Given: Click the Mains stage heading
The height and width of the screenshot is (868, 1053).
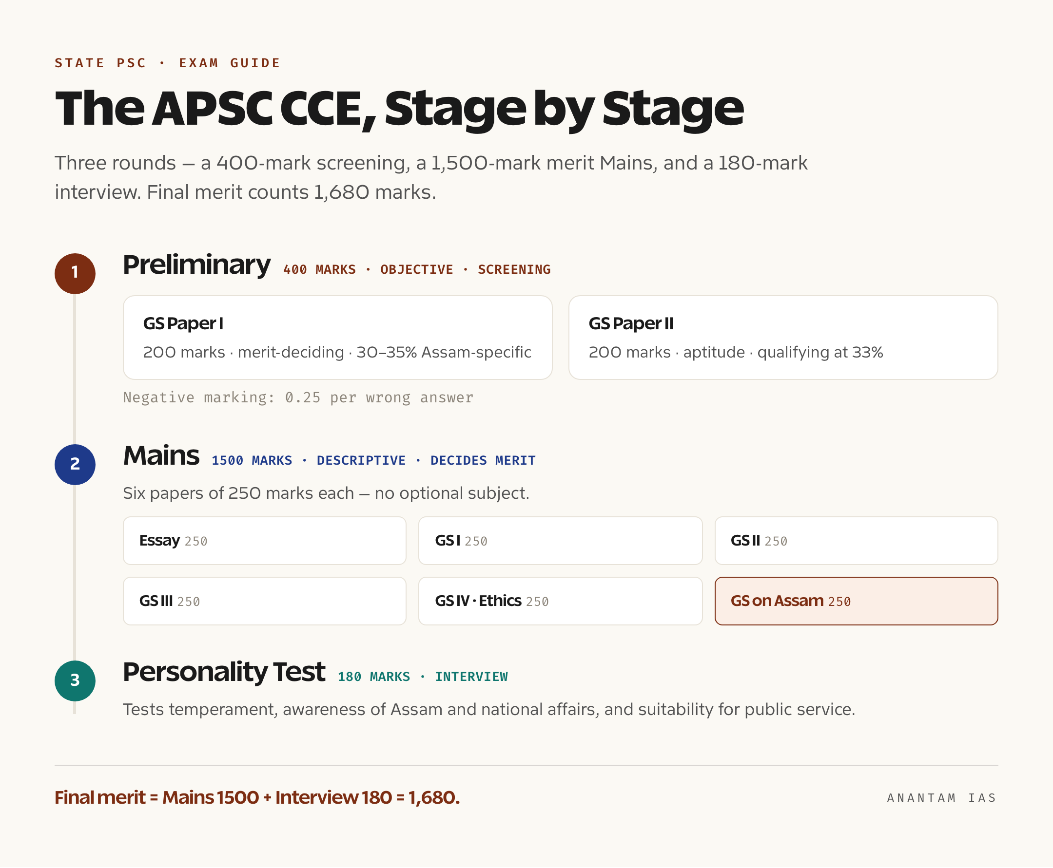Looking at the screenshot, I should [161, 455].
